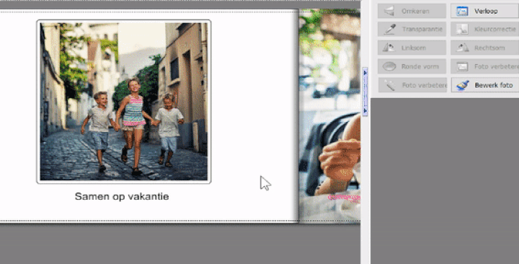Image resolution: width=519 pixels, height=264 pixels.
Task: Click the caption 'Samen op vakantie'
Action: pyautogui.click(x=122, y=196)
